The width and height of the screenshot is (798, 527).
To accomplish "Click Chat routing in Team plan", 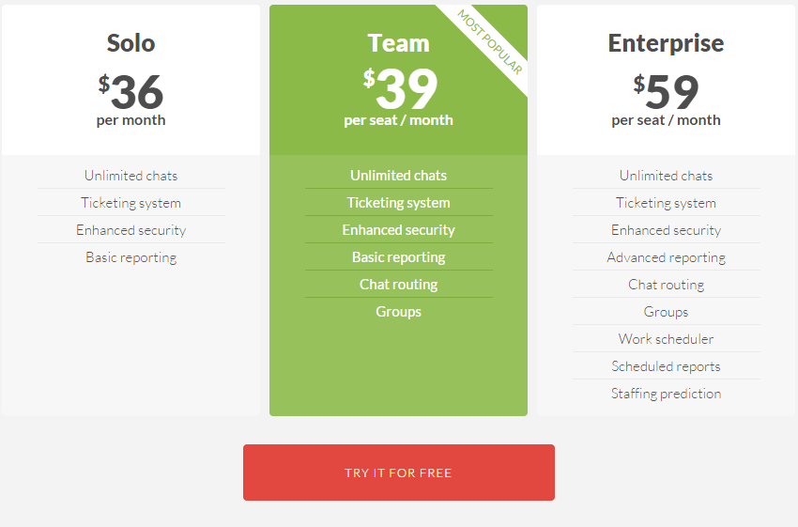I will [398, 284].
